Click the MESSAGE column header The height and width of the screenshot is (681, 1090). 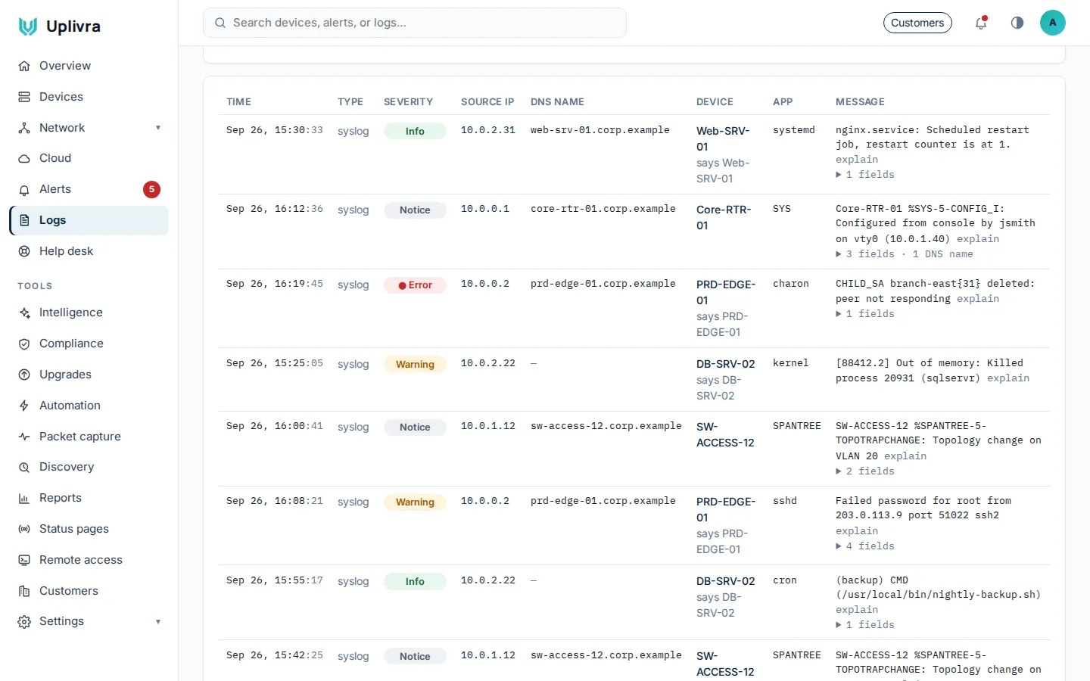860,102
